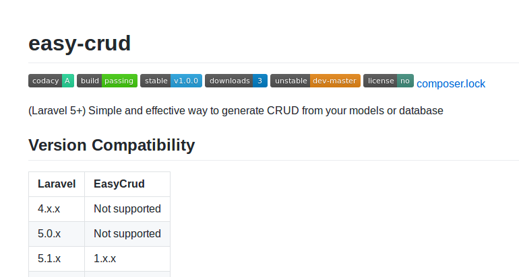The height and width of the screenshot is (277, 519).
Task: Click the easy-crud page title
Action: click(80, 43)
